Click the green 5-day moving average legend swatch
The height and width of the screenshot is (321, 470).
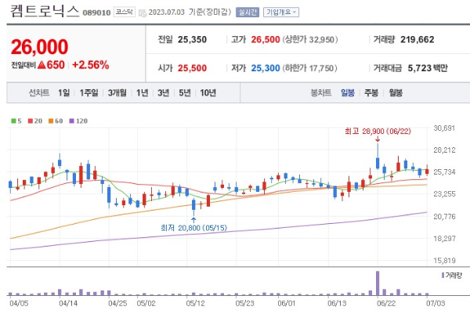pos(13,121)
